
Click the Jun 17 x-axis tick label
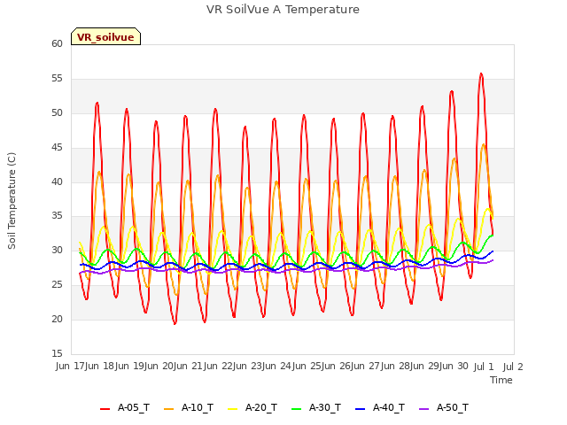(x=71, y=367)
